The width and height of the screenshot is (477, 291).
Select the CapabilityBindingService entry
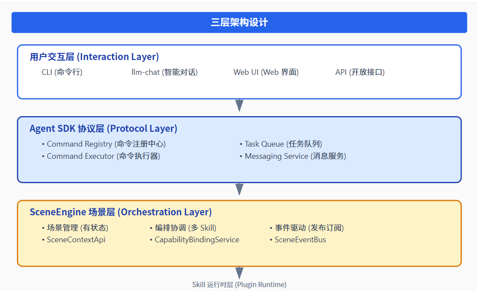coord(194,240)
